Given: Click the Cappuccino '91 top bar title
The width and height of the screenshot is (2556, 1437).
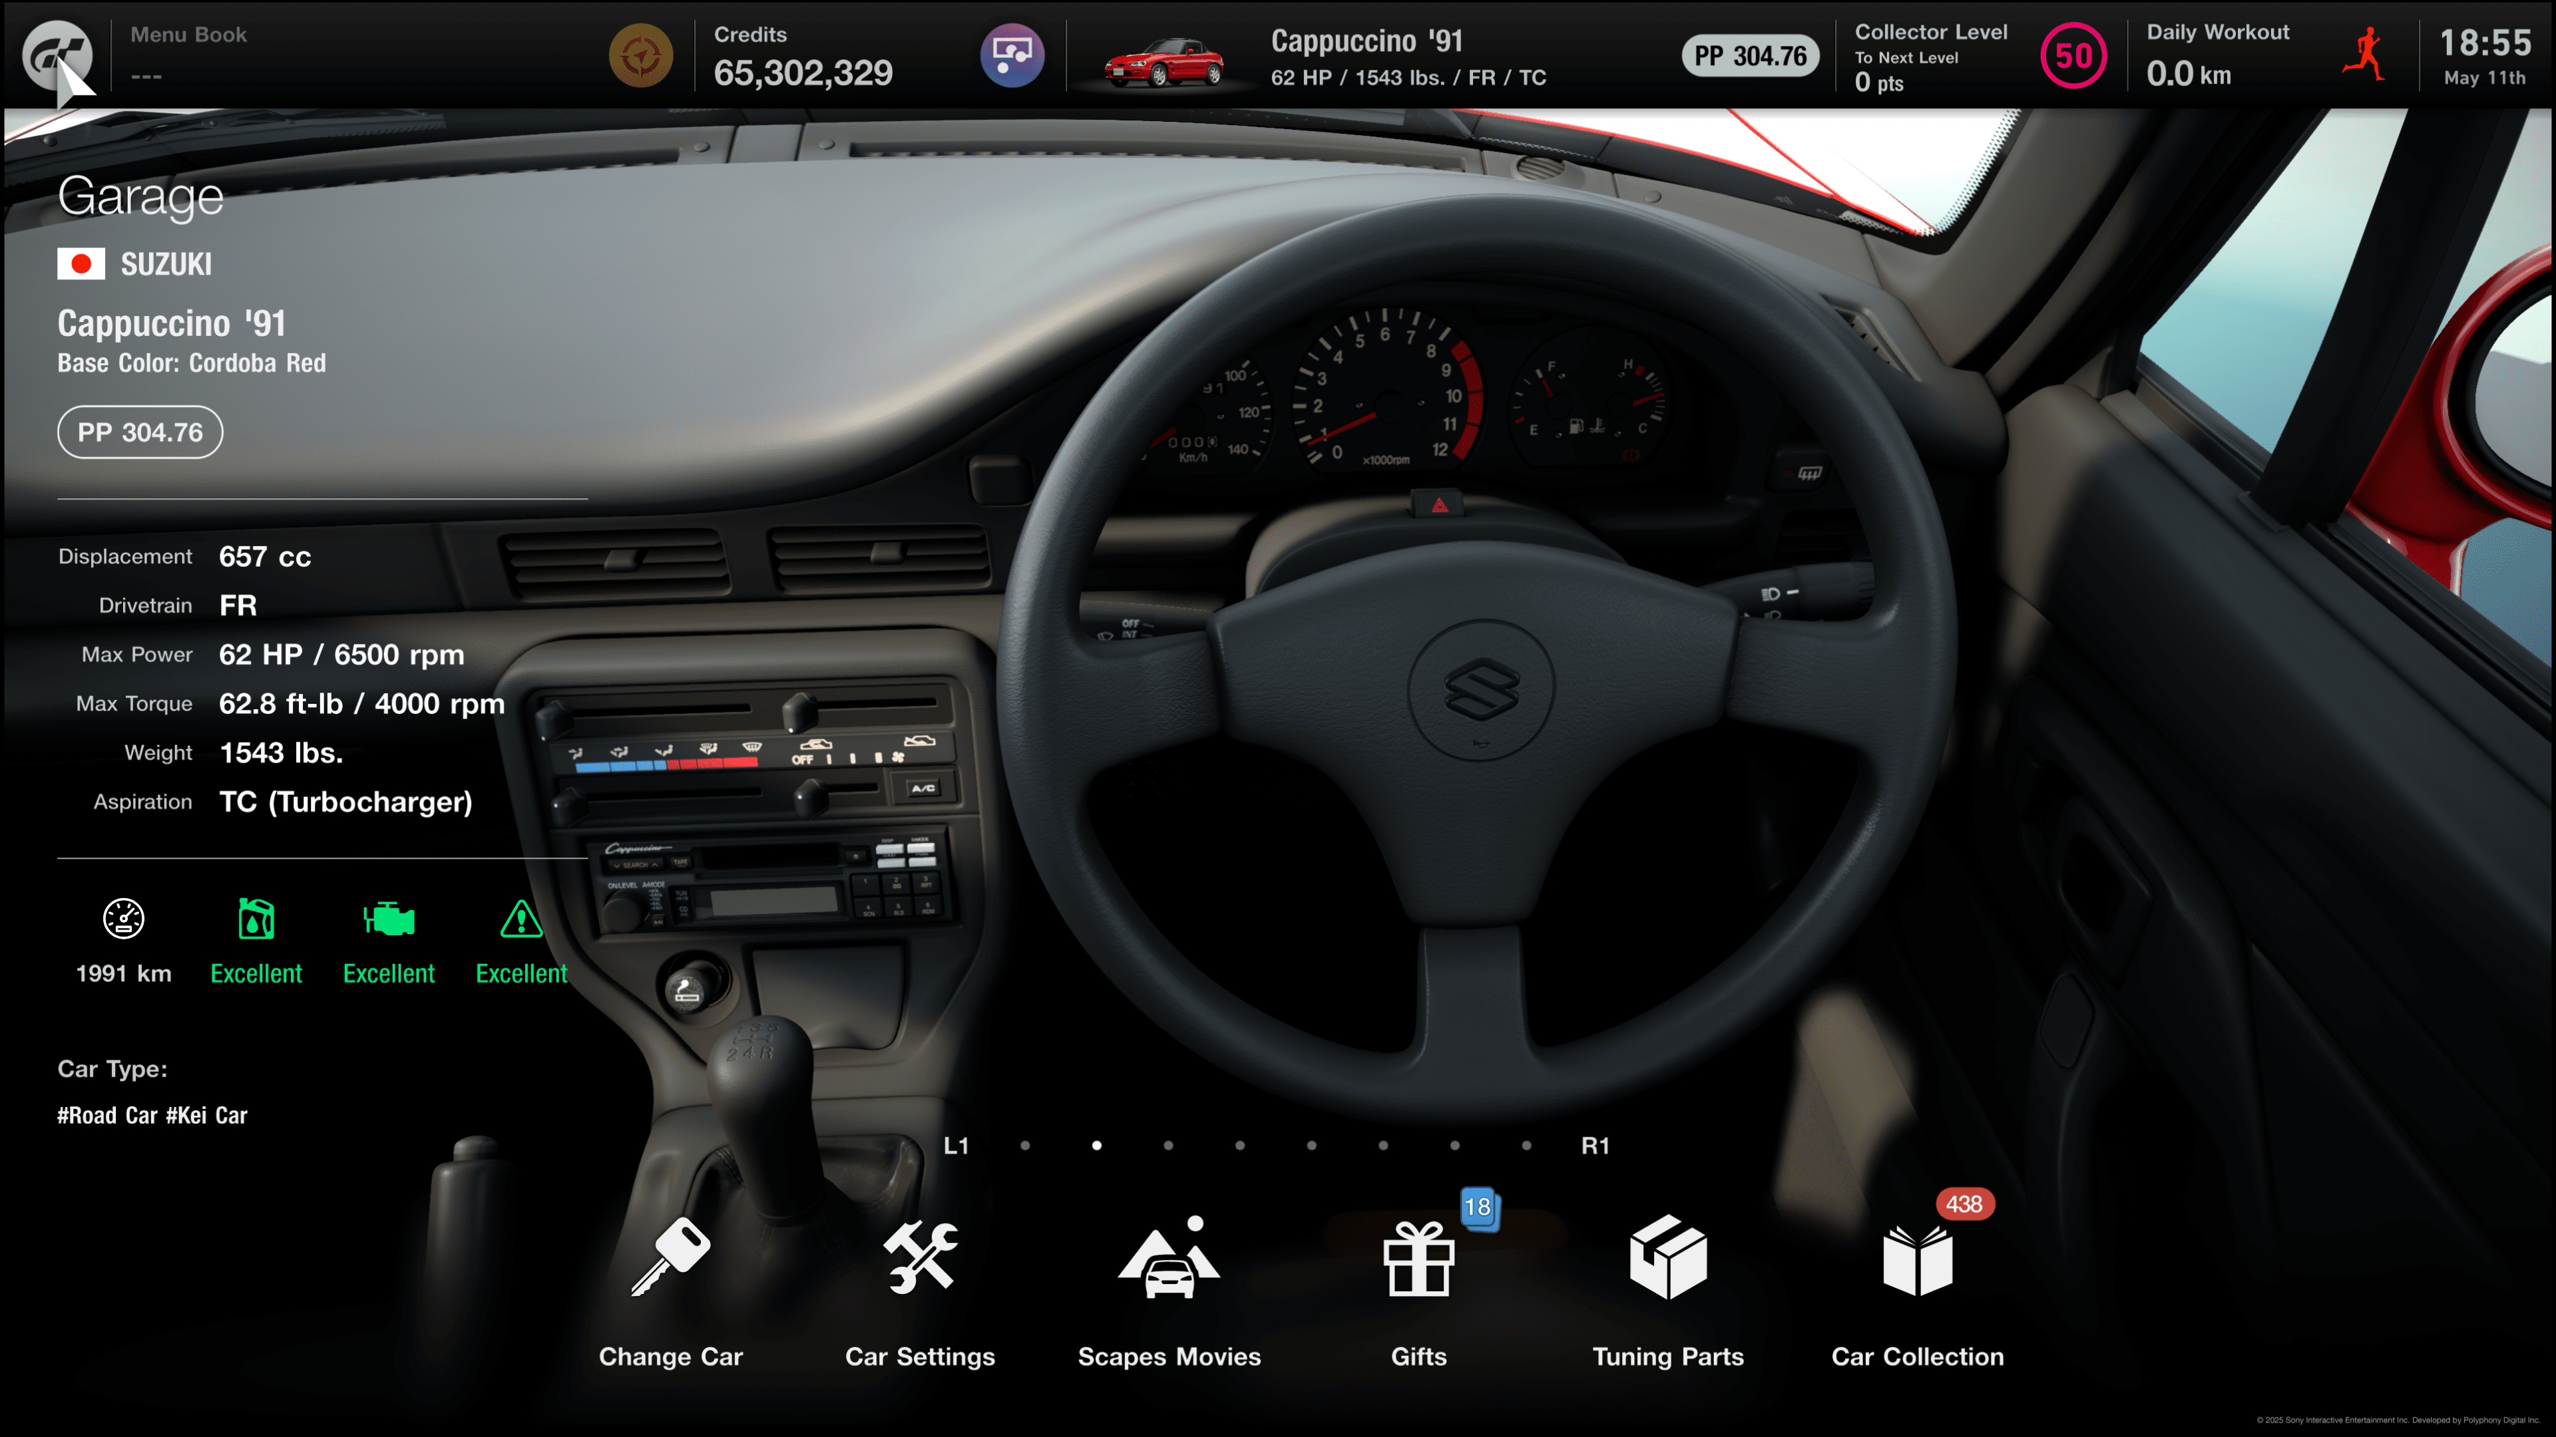Looking at the screenshot, I should pyautogui.click(x=1367, y=41).
